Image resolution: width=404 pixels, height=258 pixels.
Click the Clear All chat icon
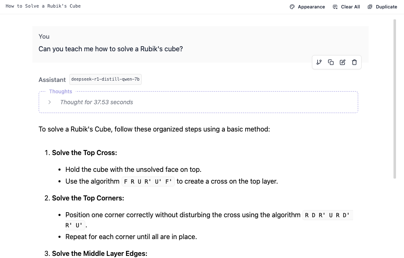(335, 7)
